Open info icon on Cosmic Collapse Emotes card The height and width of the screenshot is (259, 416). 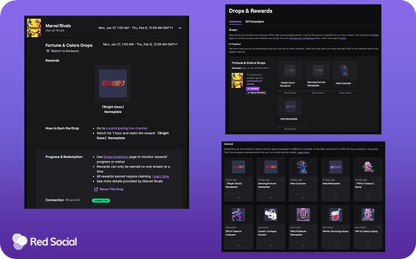[282, 228]
